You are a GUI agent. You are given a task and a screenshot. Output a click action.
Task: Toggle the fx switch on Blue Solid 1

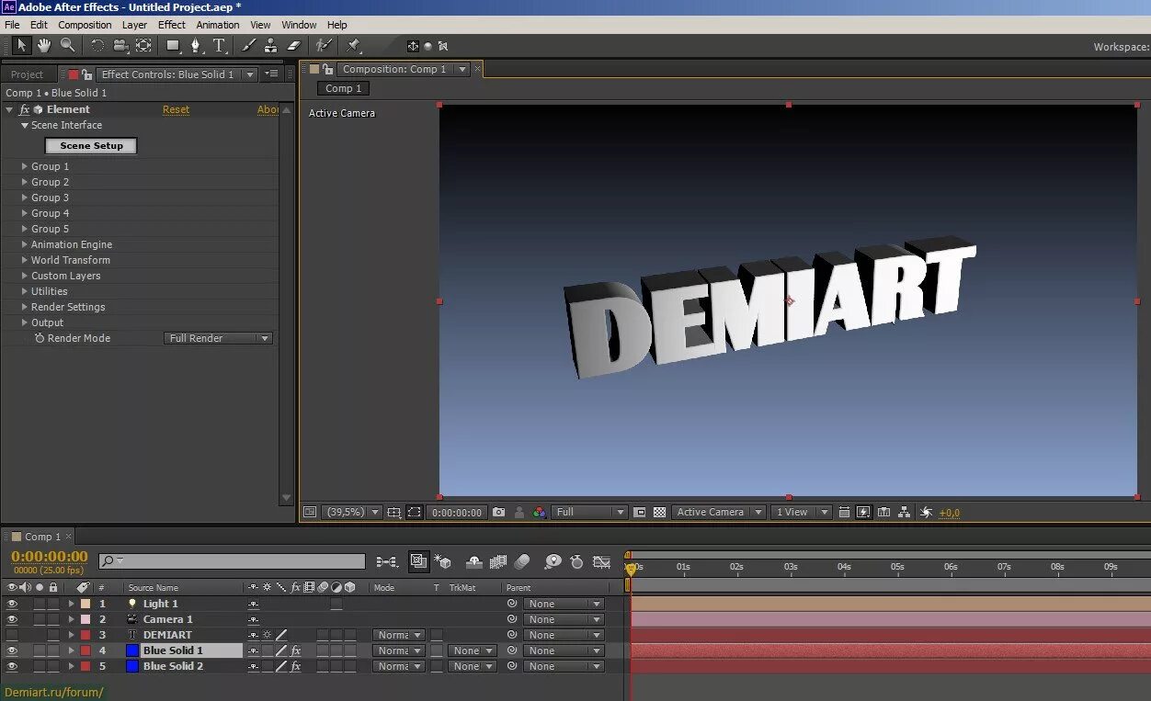pyautogui.click(x=295, y=650)
